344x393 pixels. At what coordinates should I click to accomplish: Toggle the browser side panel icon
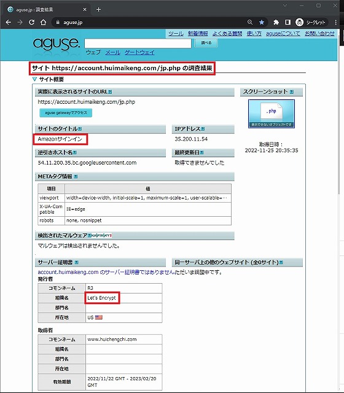coord(288,22)
